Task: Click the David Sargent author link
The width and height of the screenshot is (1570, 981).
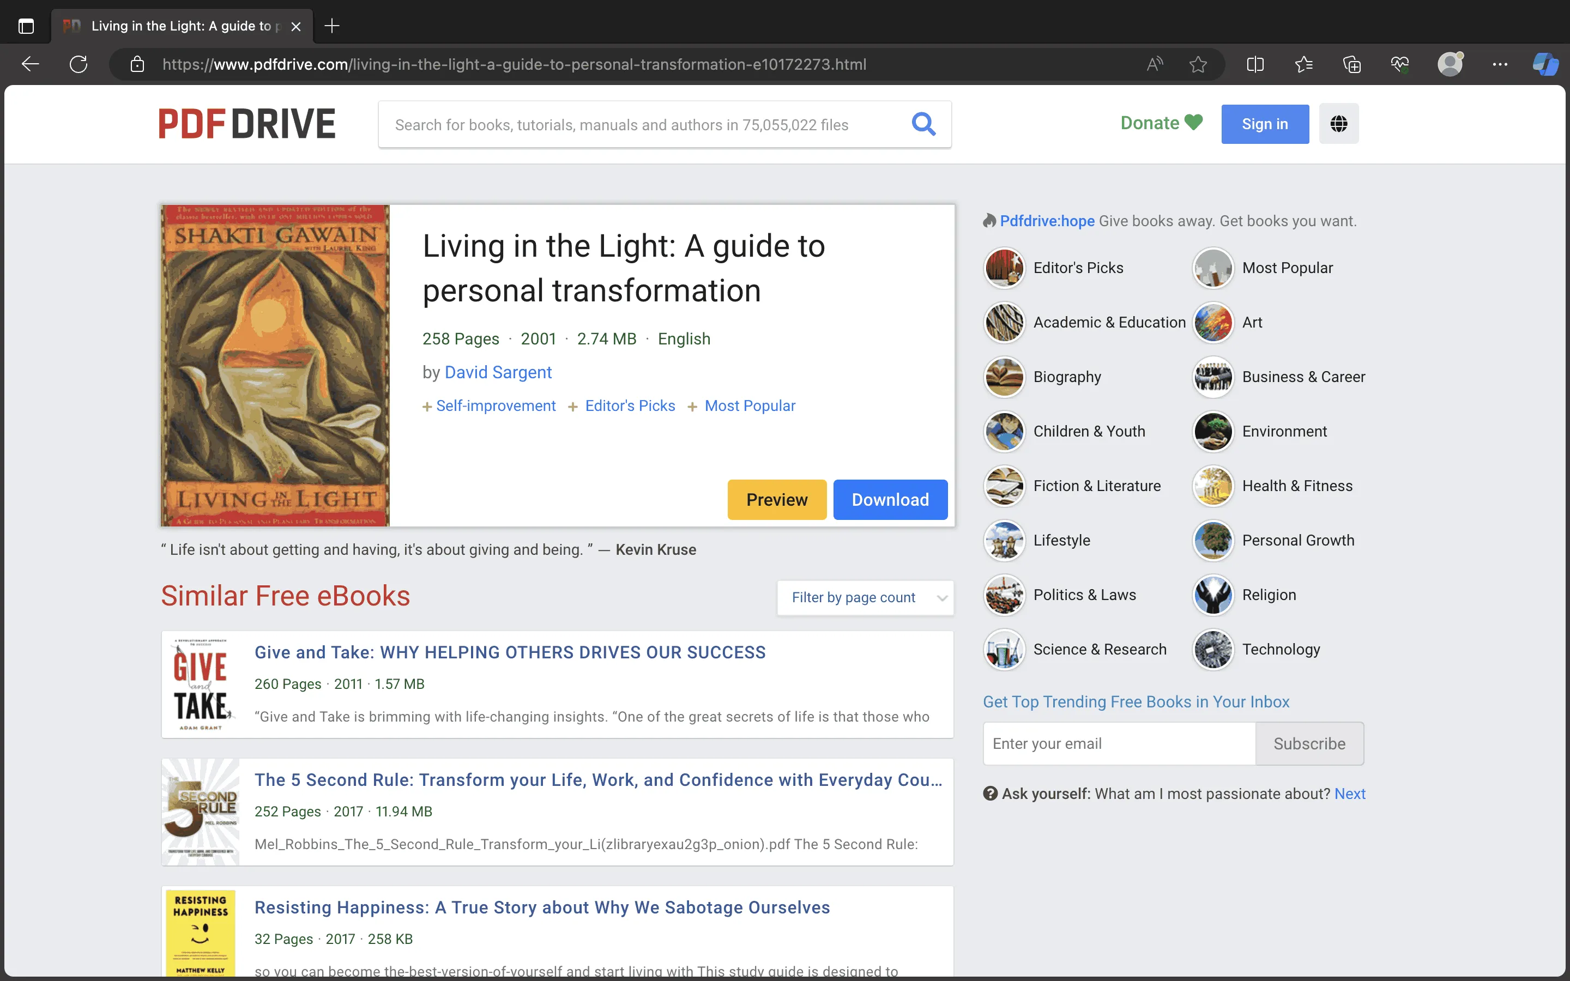Action: coord(497,371)
